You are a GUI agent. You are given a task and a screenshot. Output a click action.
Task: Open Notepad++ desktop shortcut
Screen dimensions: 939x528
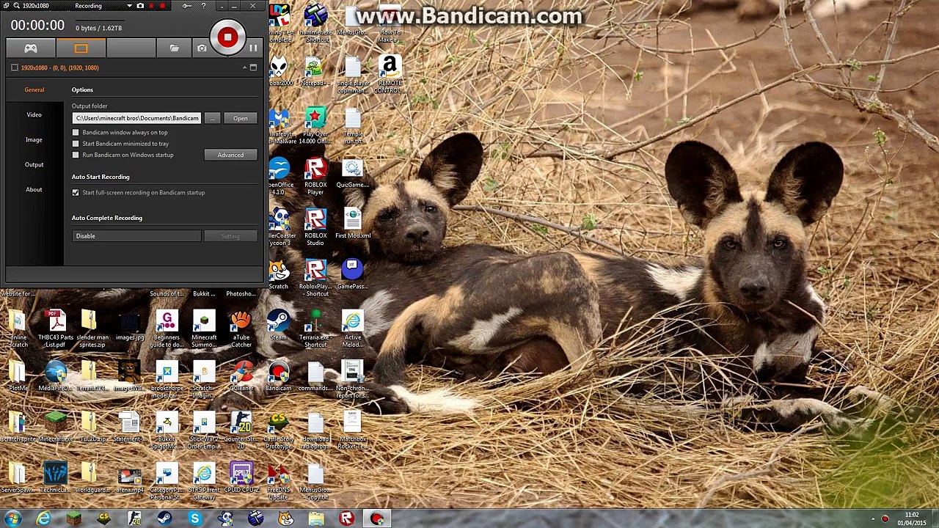(315, 71)
